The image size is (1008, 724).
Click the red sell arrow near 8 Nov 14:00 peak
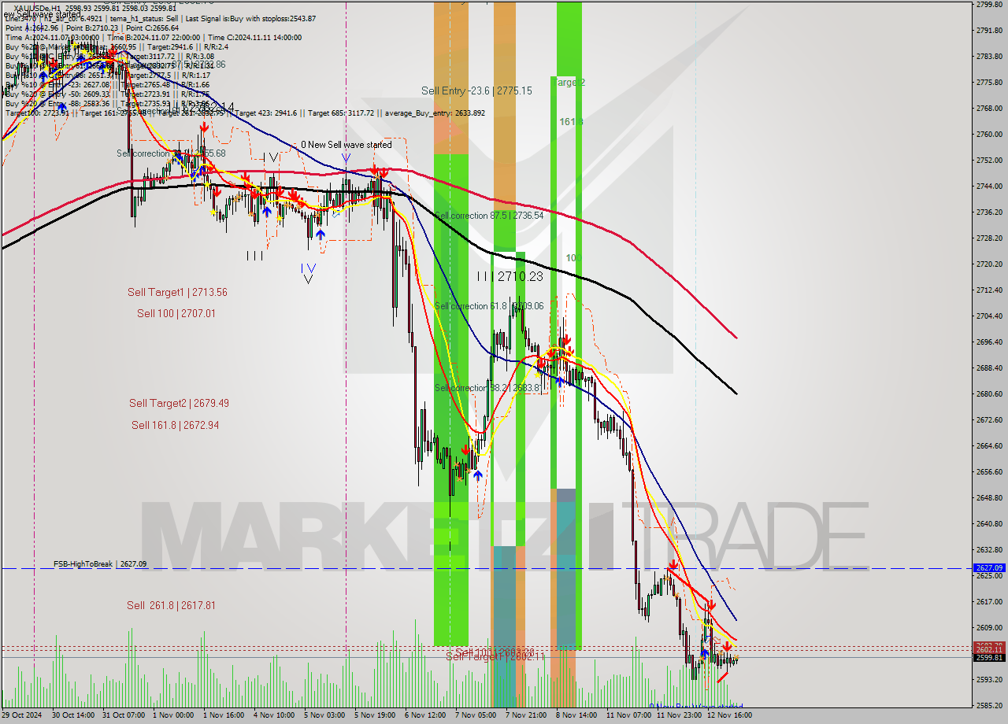567,342
